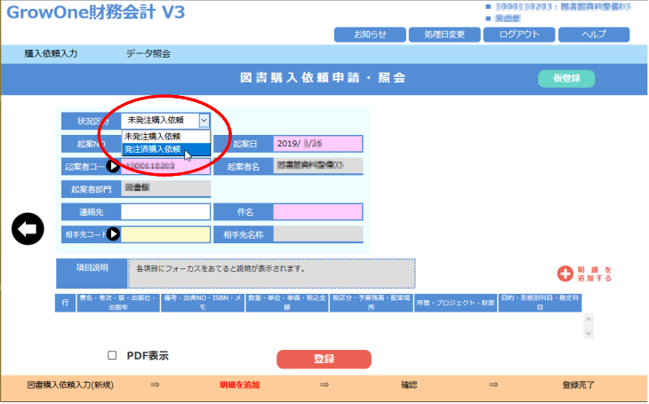The image size is (649, 404).
Task: Select 未発注購入依頼 from dropdown list
Action: 166,137
